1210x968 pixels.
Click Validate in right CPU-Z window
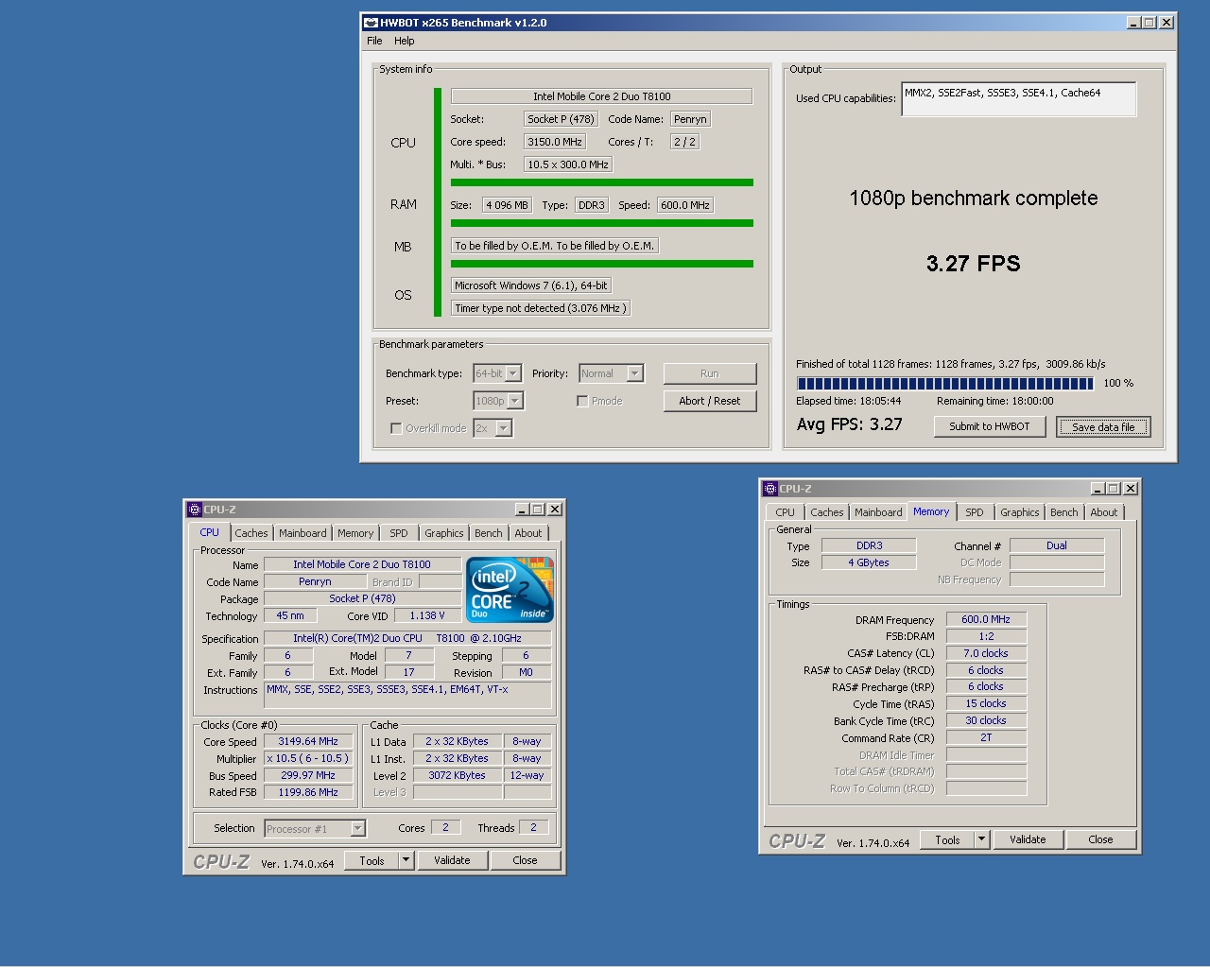tap(1028, 839)
